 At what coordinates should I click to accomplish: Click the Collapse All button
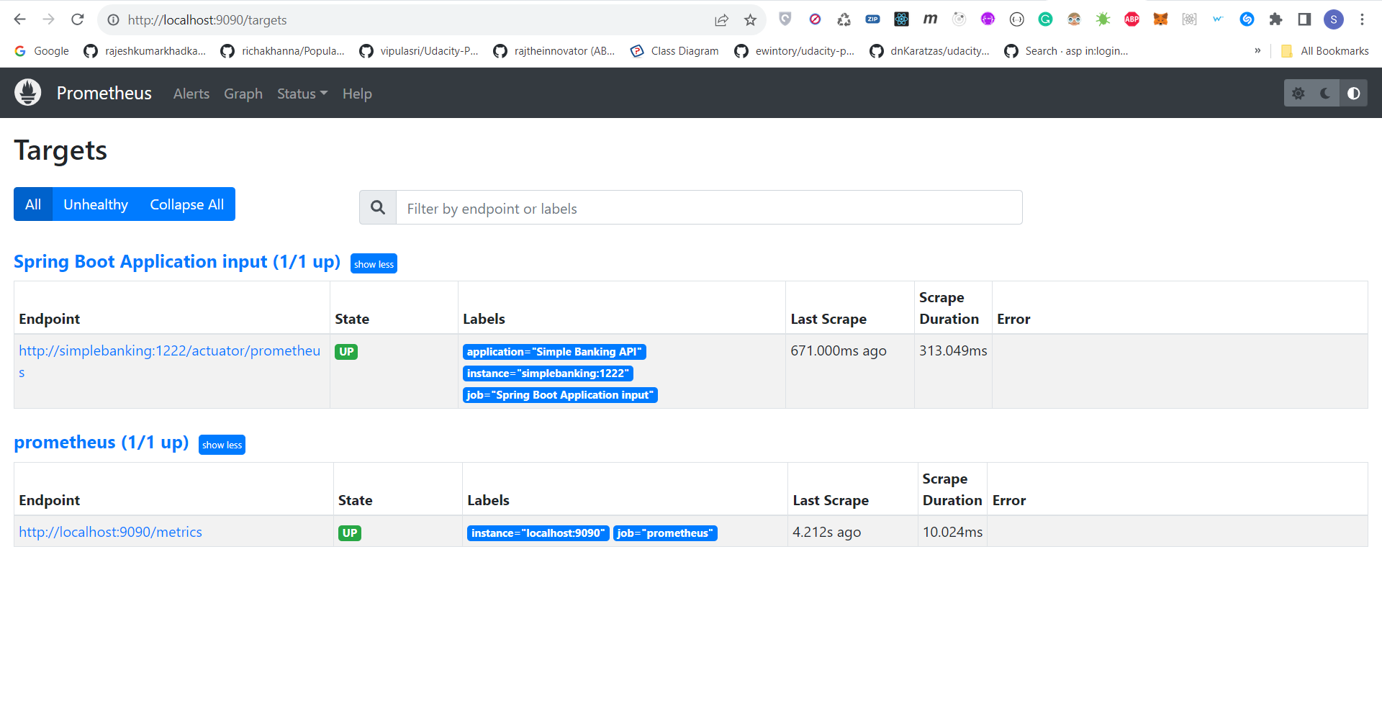click(x=187, y=204)
